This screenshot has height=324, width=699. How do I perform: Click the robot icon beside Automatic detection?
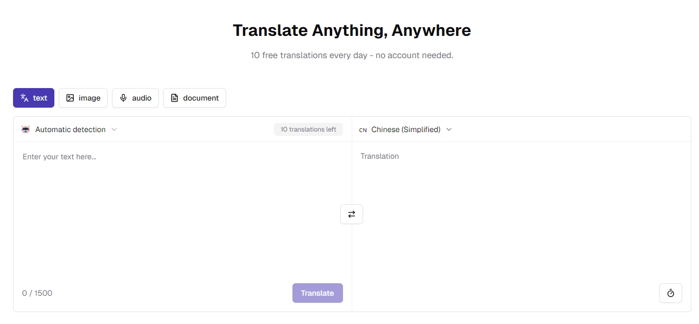pos(26,129)
